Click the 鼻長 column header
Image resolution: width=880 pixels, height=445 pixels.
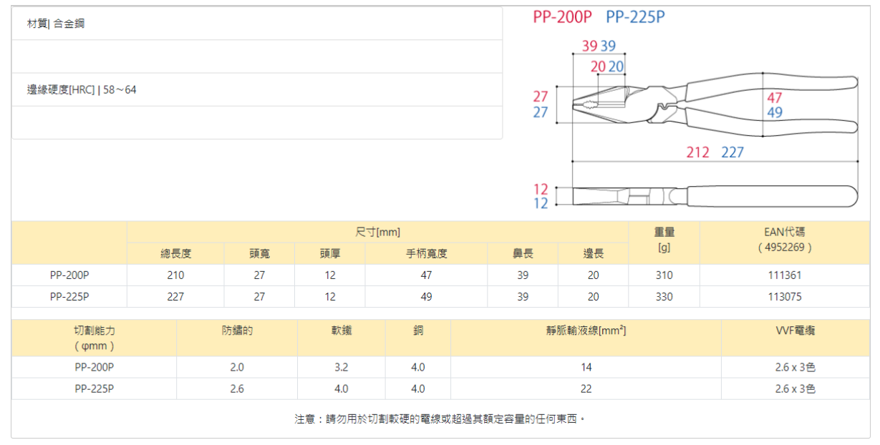(523, 253)
